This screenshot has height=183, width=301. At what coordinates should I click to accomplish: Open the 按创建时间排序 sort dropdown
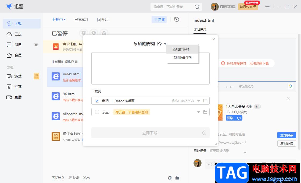point(65,62)
